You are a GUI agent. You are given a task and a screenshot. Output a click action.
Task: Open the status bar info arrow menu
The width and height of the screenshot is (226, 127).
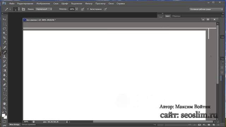(x=67, y=122)
